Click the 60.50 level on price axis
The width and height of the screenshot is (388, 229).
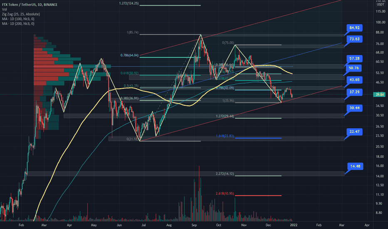381,62
